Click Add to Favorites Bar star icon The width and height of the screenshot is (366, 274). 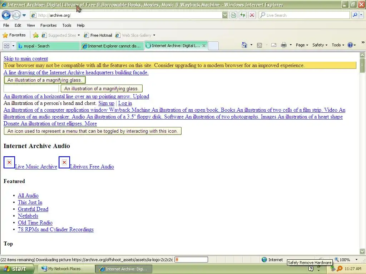[36, 35]
